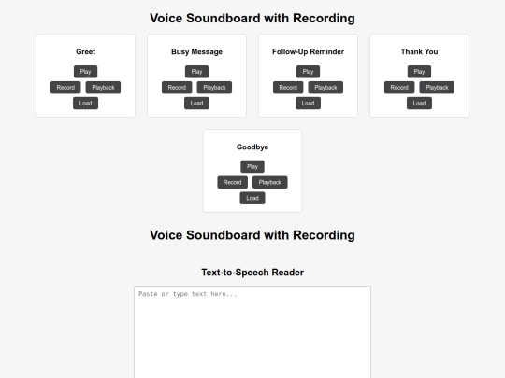505x378 pixels.
Task: Load audio for Follow-Up Reminder
Action: tap(308, 104)
